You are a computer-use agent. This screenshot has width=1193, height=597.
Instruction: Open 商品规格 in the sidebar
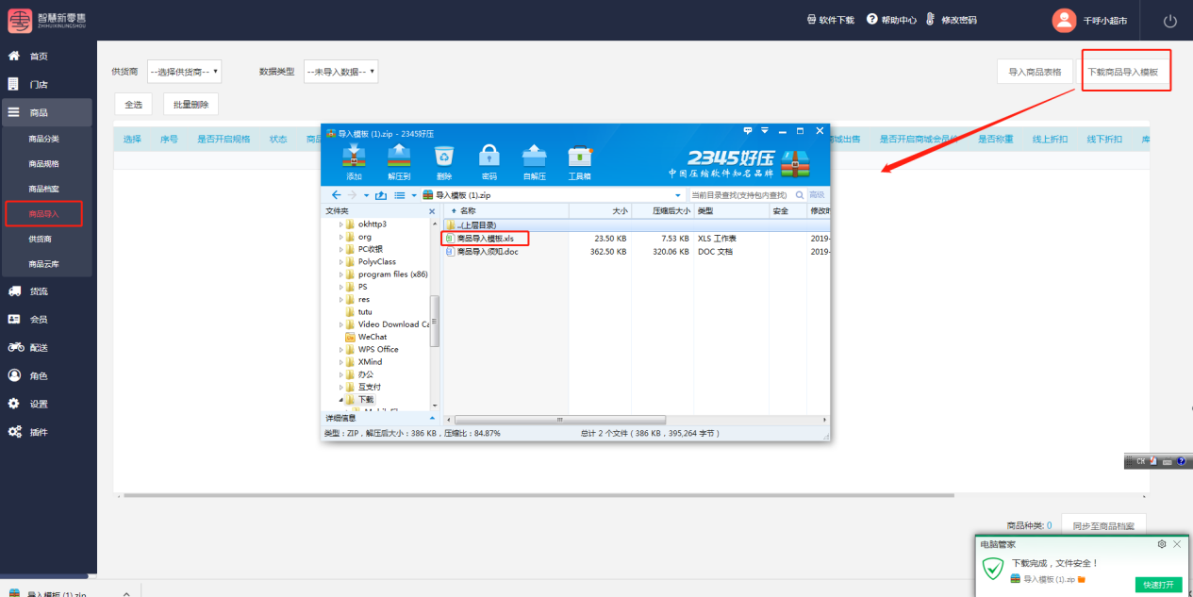point(43,164)
